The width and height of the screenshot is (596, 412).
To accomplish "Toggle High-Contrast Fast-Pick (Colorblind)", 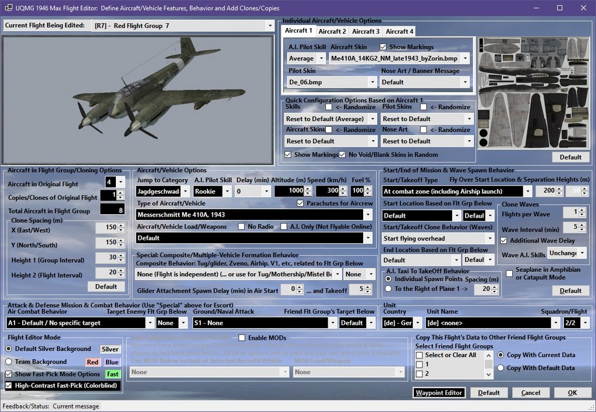I will 8,385.
